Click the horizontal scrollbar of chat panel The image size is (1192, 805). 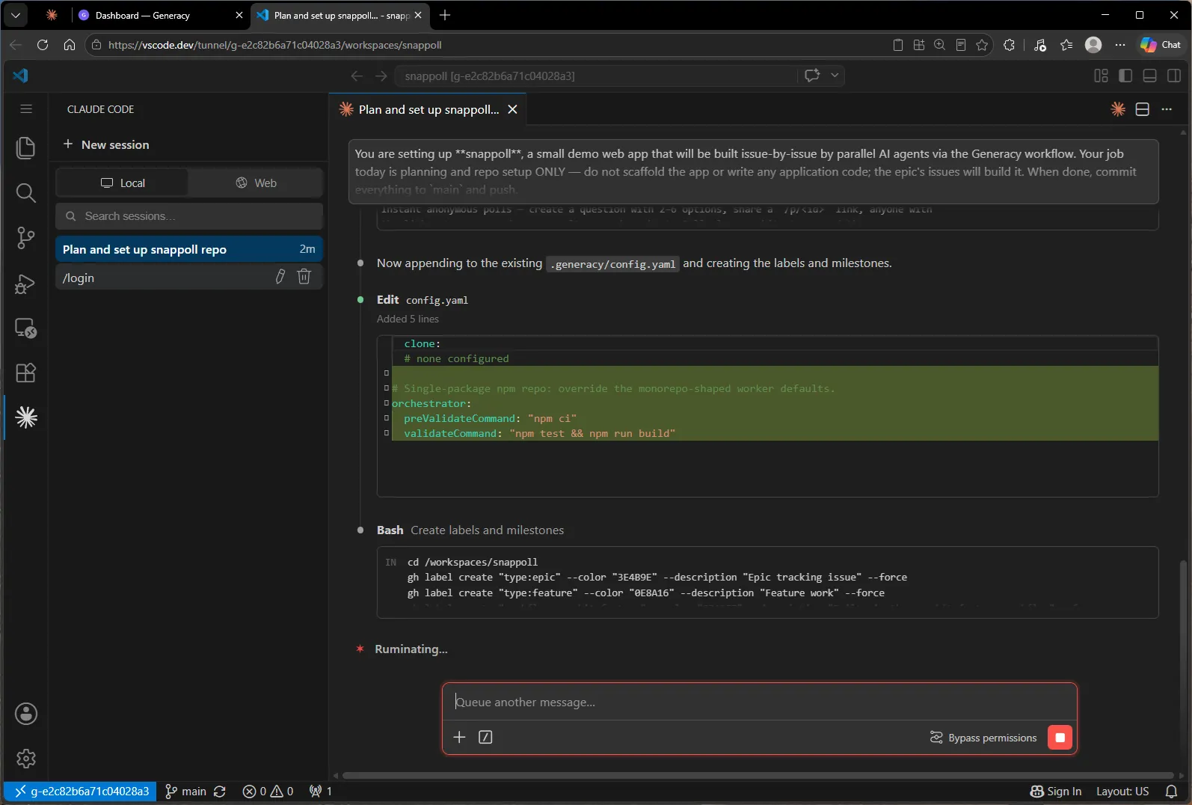[x=758, y=775]
